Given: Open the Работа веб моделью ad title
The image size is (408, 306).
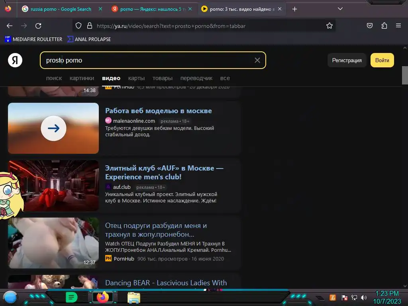Looking at the screenshot, I should click(159, 111).
